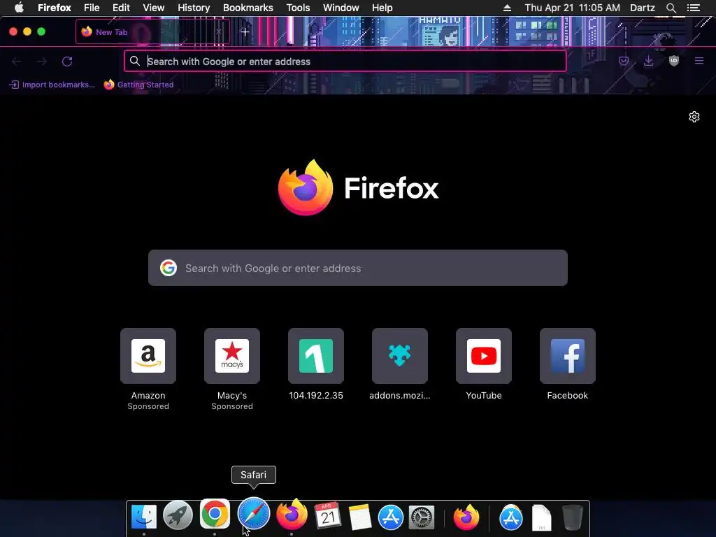716x537 pixels.
Task: Open Finder from the Dock
Action: [x=144, y=516]
